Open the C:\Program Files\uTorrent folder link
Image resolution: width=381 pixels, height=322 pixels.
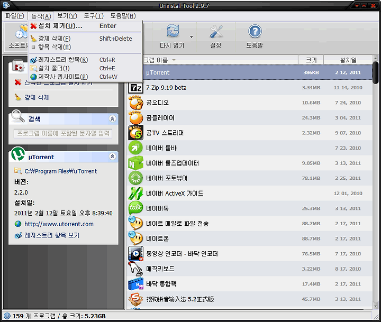(61, 171)
